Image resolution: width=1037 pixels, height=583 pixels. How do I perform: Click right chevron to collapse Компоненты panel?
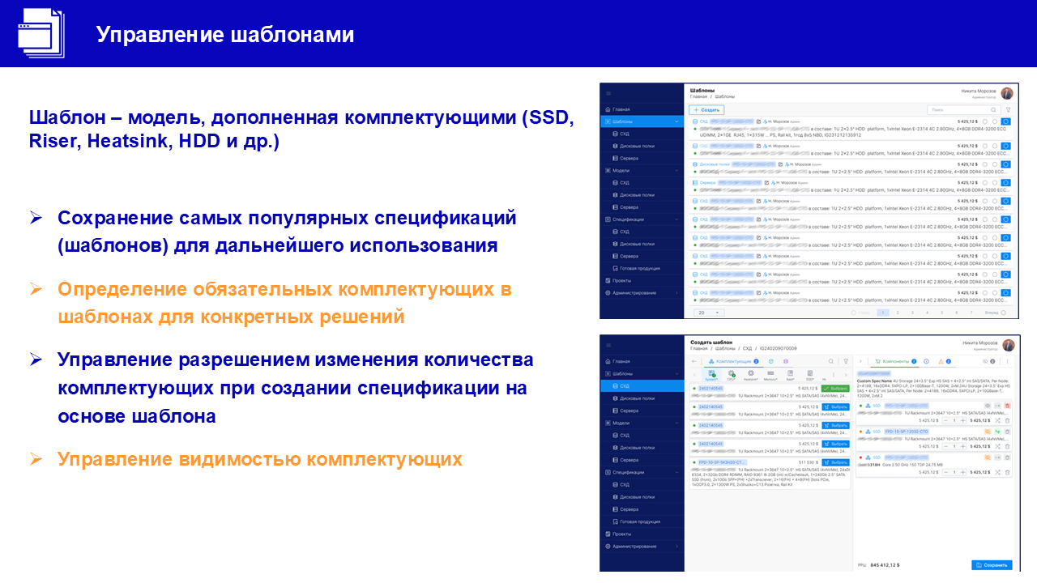click(860, 361)
